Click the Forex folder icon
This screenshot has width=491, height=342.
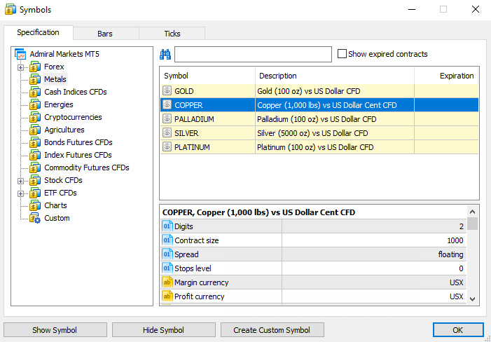pos(35,67)
